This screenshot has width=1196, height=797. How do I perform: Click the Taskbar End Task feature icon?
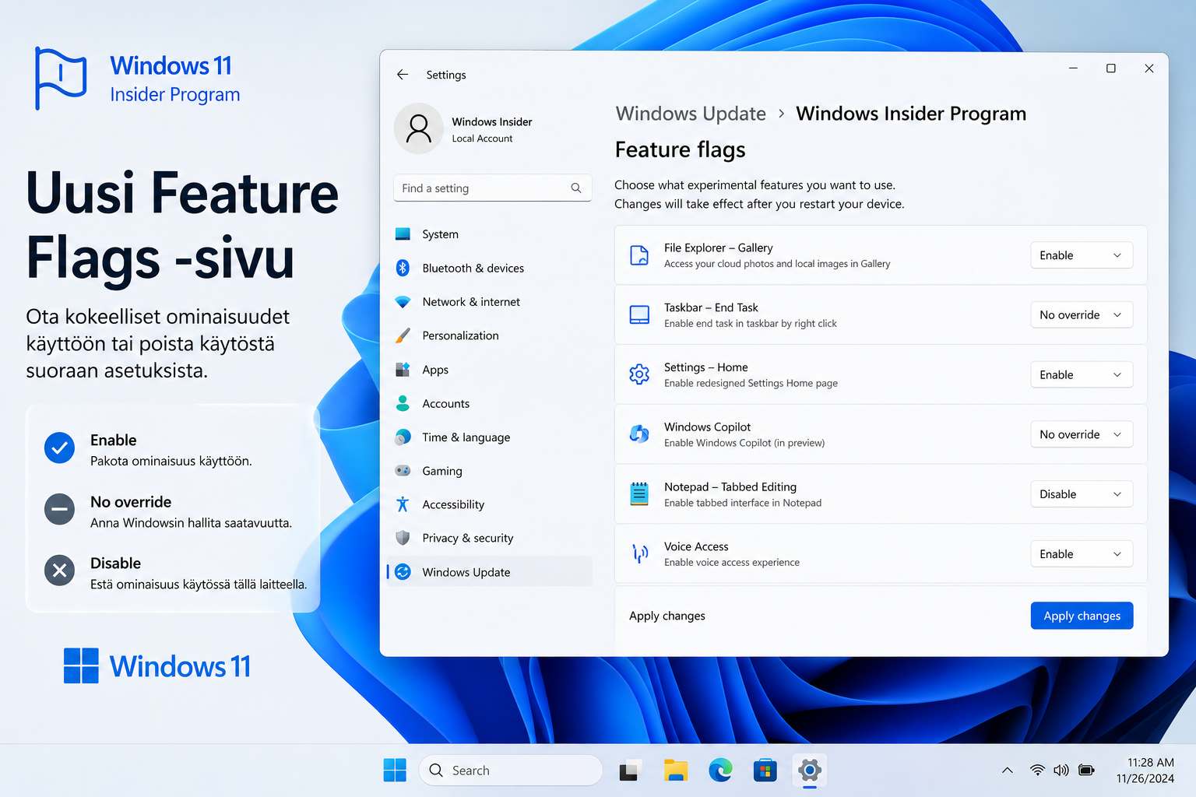pyautogui.click(x=639, y=315)
